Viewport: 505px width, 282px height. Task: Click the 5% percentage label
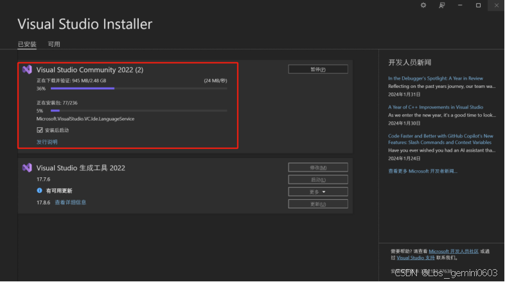tap(40, 110)
